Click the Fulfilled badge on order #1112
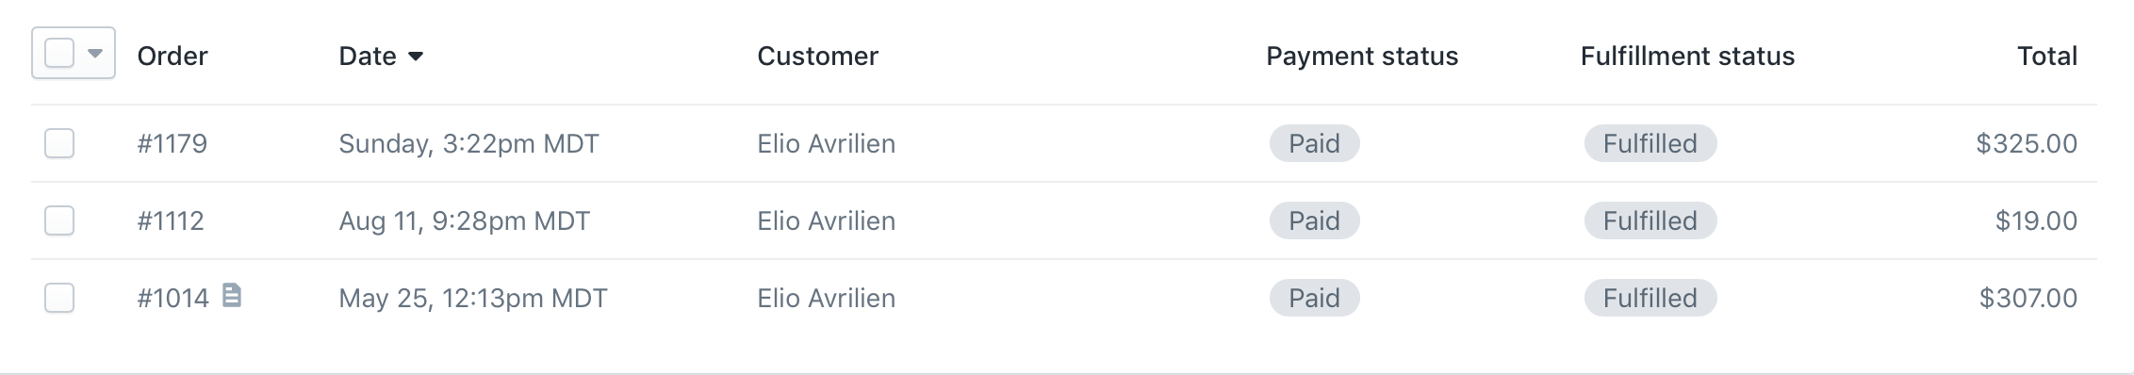 click(1650, 220)
